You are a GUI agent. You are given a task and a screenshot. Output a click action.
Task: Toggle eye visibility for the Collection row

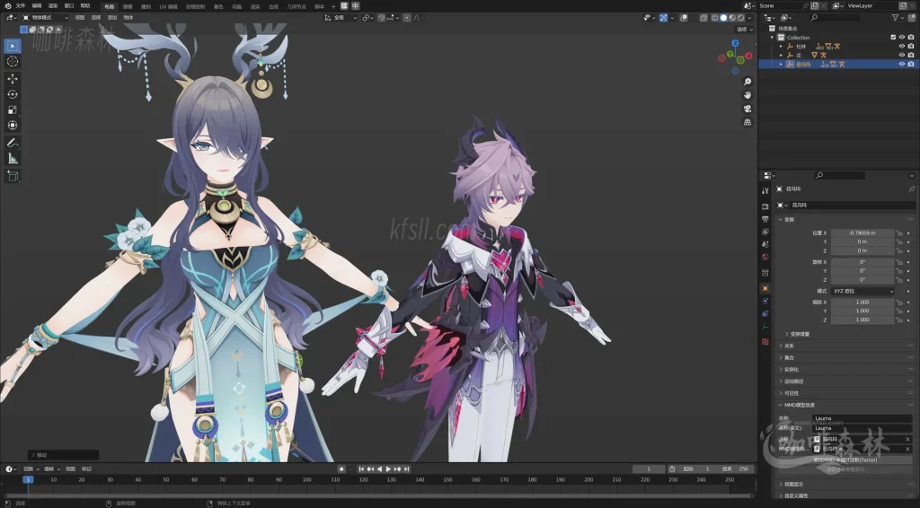click(x=902, y=38)
